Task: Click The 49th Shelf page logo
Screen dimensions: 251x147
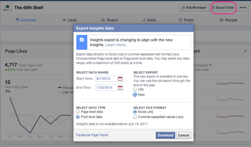Action: tap(7, 7)
